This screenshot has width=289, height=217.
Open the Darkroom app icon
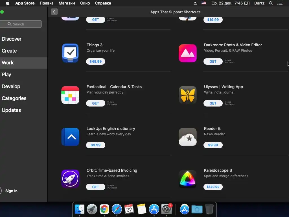click(x=188, y=53)
